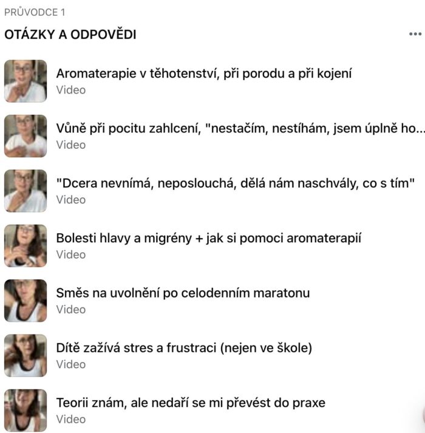Open thumbnail of Dítě zažívá stres video
Image resolution: width=425 pixels, height=433 pixels.
coord(25,355)
